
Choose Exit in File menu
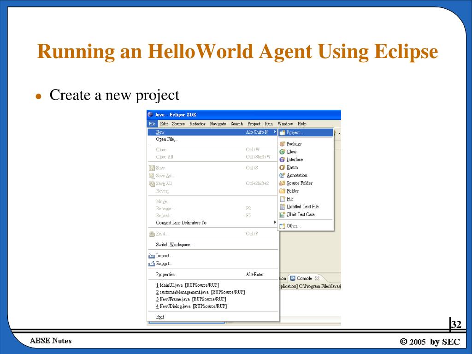212,317
